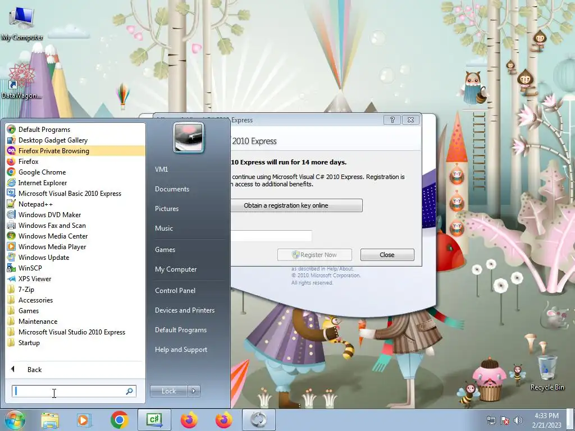Open Windows Media Player in the Start menu
Screen dimensions: 575x431
75,247
